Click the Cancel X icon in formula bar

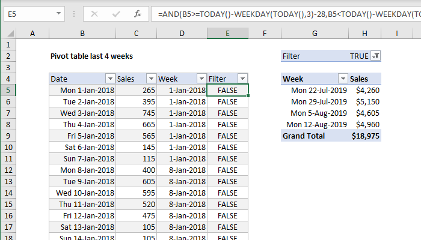[96, 13]
